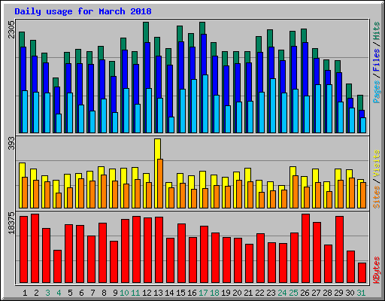Select day 24 on the x-axis
This screenshot has width=385, height=301.
(282, 293)
